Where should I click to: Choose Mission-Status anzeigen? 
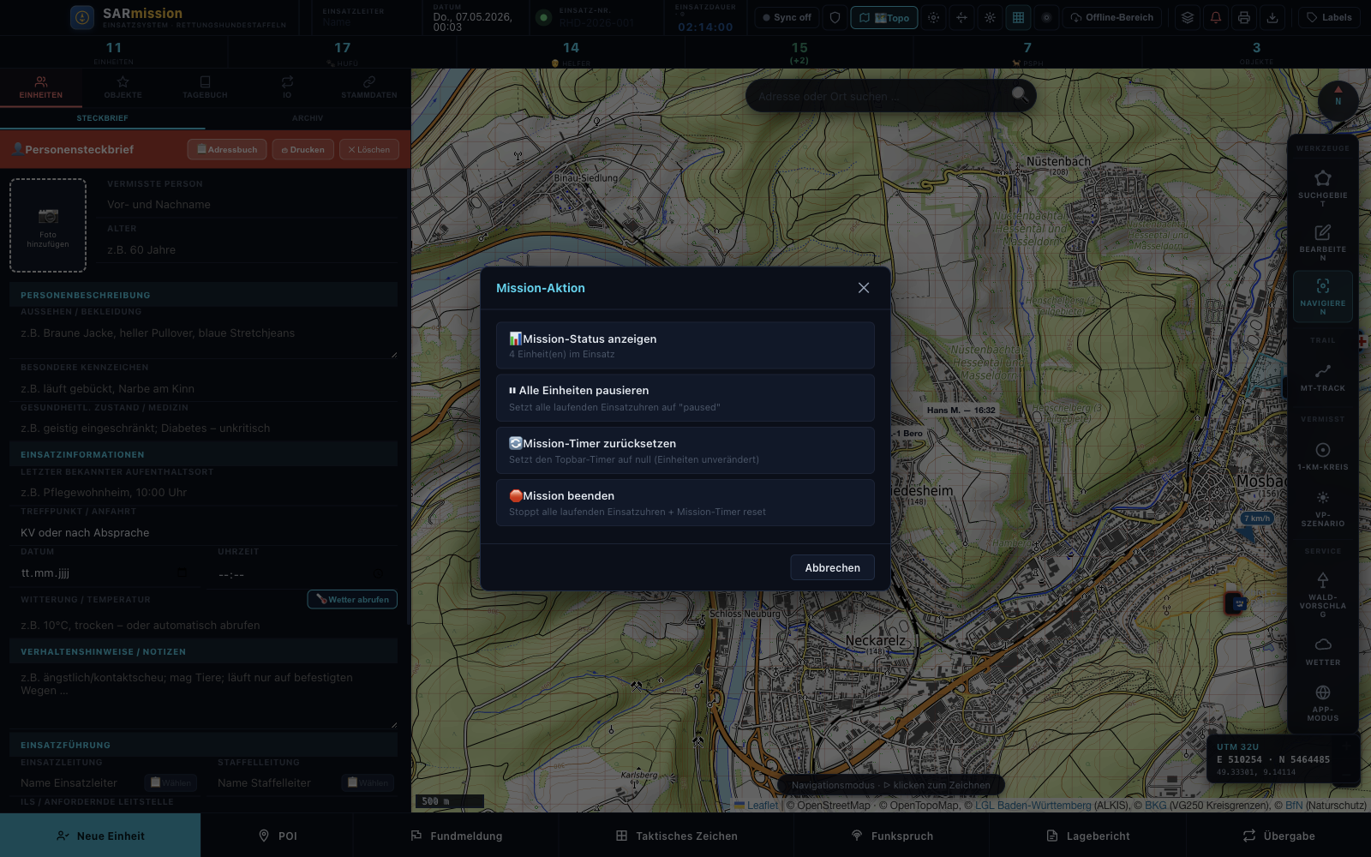(x=685, y=345)
